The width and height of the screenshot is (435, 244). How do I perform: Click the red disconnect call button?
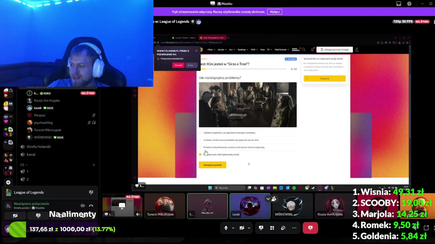(x=310, y=228)
